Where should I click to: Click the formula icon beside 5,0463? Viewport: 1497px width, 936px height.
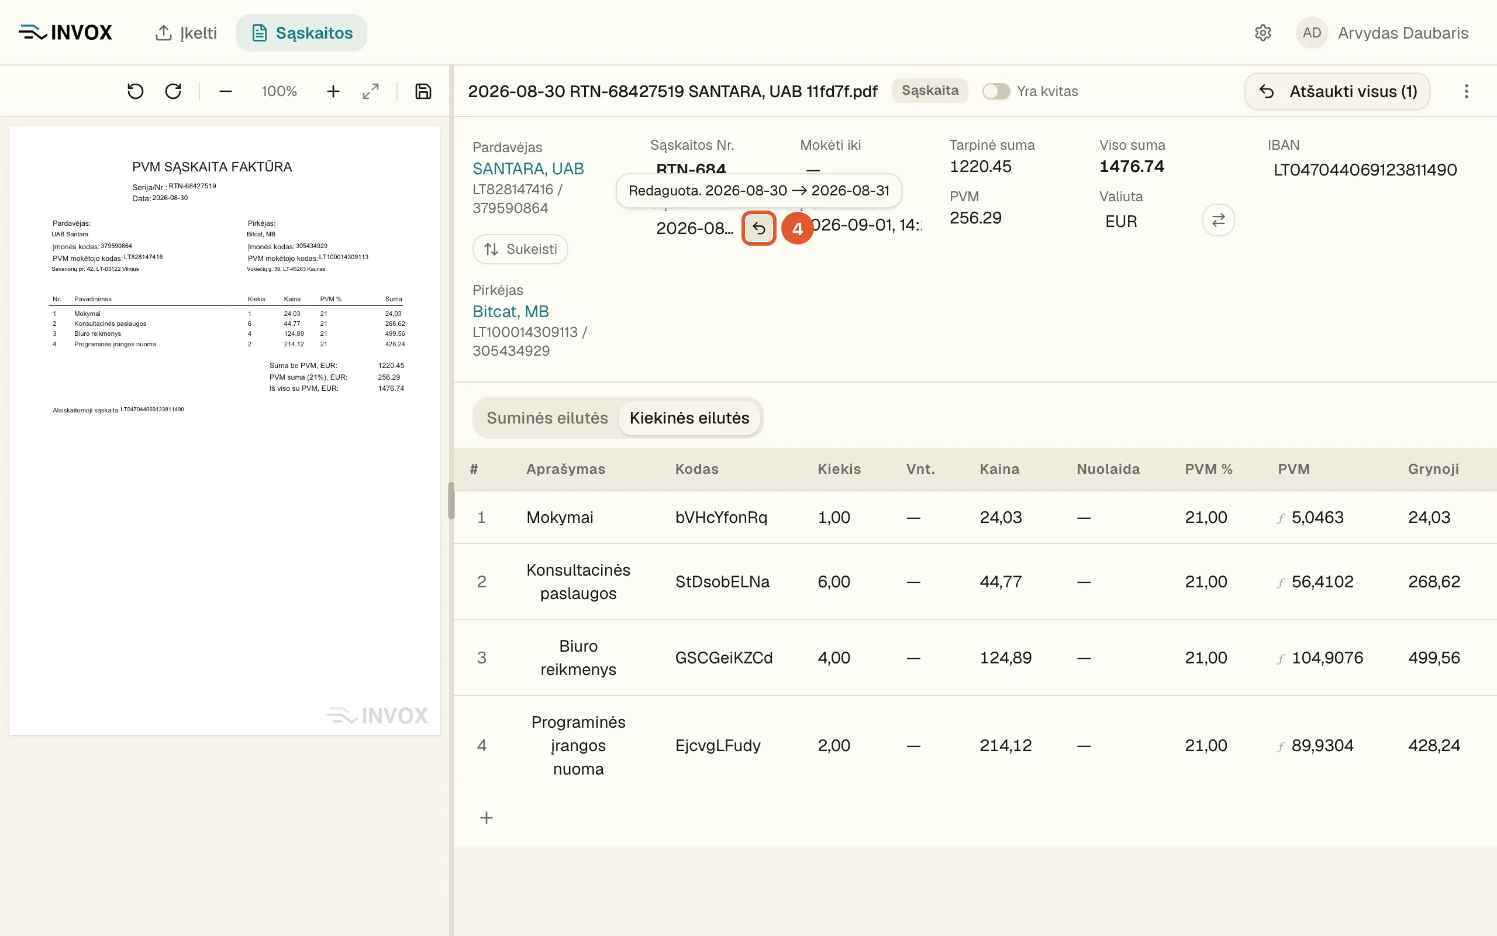tap(1281, 518)
